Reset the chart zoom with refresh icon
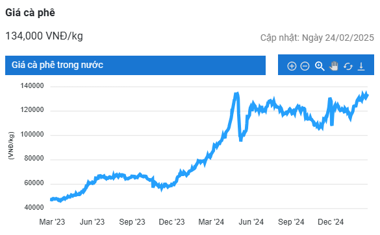The height and width of the screenshot is (235, 380). (x=348, y=66)
